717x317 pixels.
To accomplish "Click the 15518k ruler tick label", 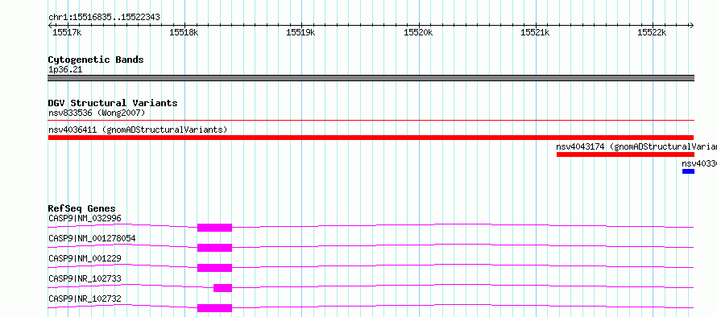I will [x=184, y=32].
